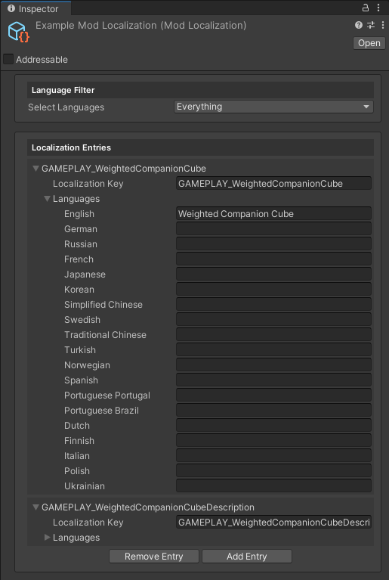389x580 pixels.
Task: Click the Select Languages label
Action: click(66, 107)
